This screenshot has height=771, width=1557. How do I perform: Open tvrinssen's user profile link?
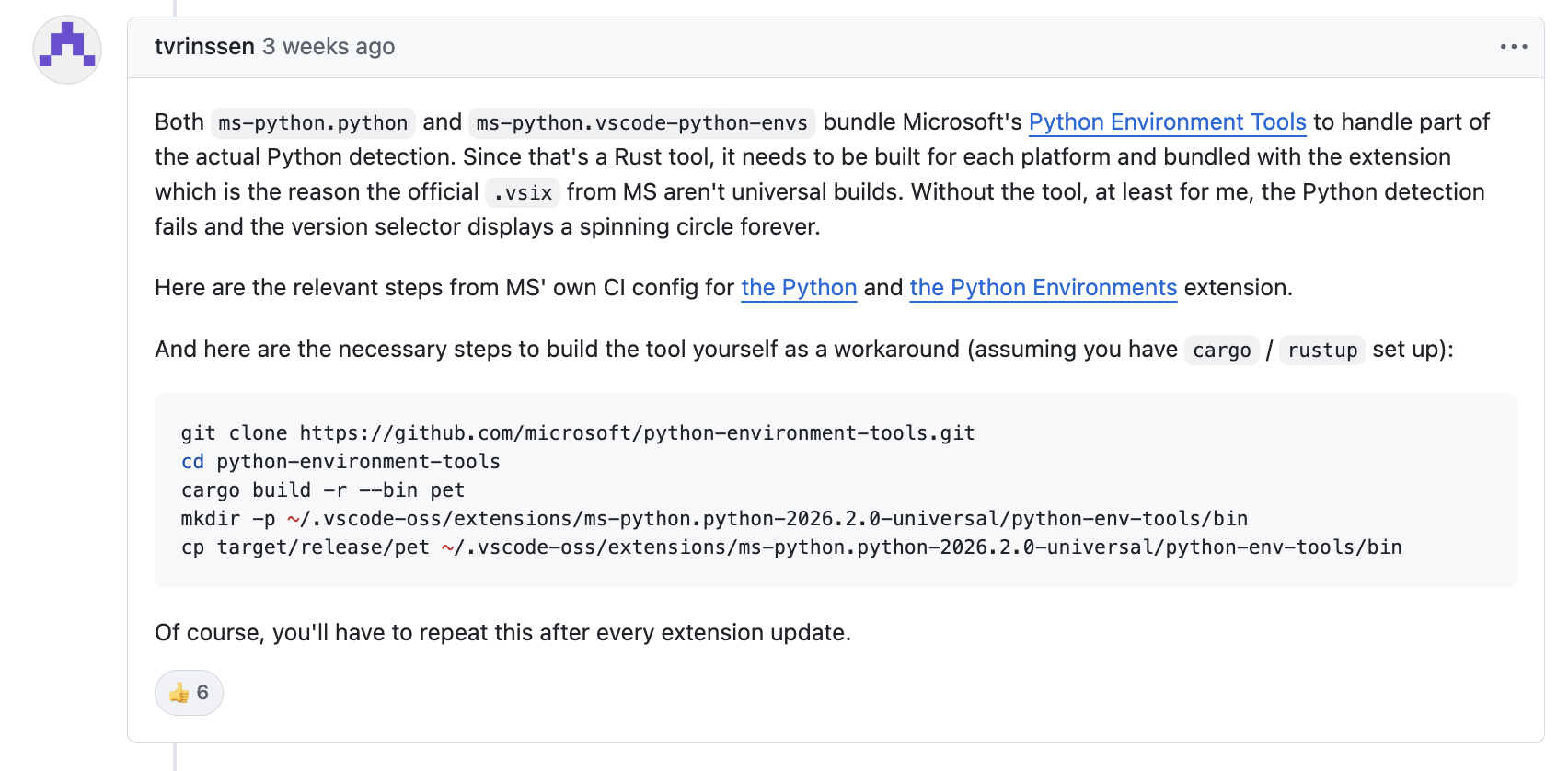(x=204, y=46)
